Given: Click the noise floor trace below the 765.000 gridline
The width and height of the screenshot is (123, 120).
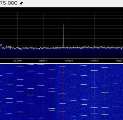Looking at the screenshot, I should point(43,48).
